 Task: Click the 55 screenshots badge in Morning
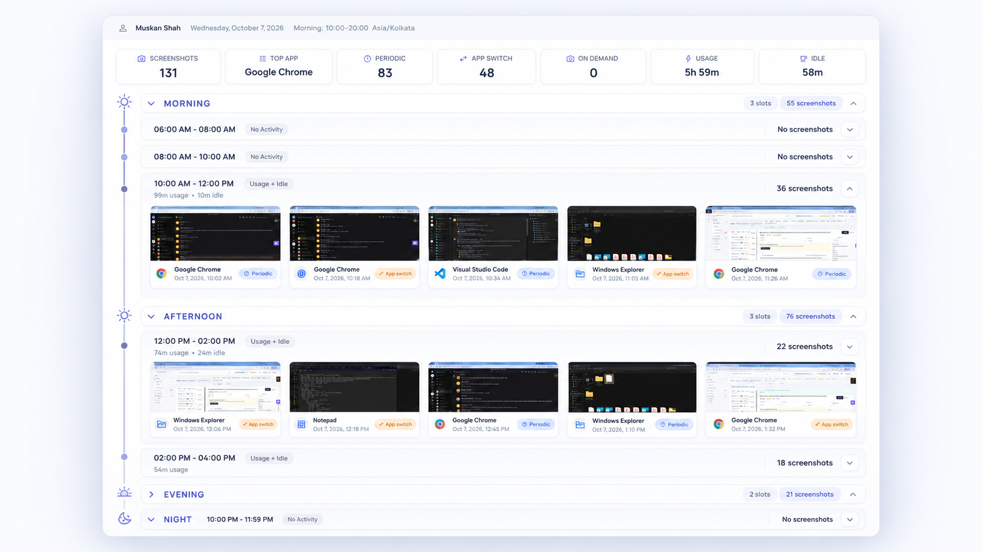(x=811, y=103)
